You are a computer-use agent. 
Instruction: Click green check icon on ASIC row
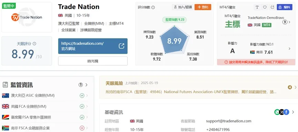[82, 96]
